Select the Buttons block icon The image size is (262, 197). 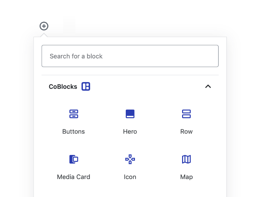click(74, 114)
